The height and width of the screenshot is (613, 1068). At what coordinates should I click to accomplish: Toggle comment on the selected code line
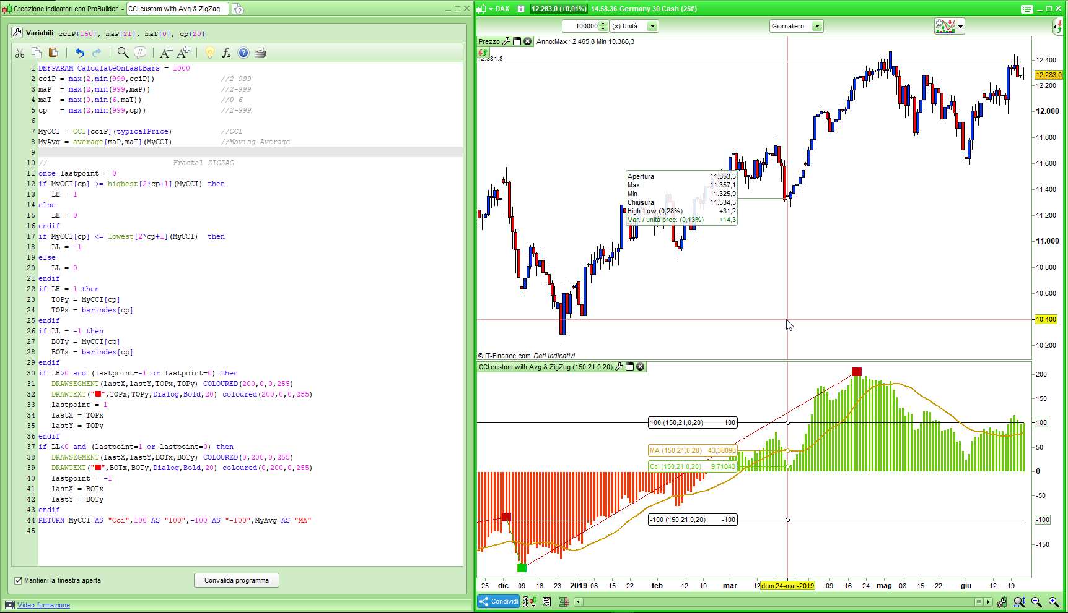[140, 53]
